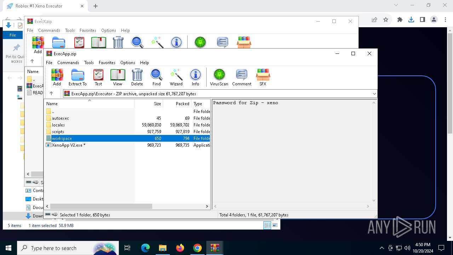Start VirusScan on the archive
The width and height of the screenshot is (453, 255).
(219, 78)
